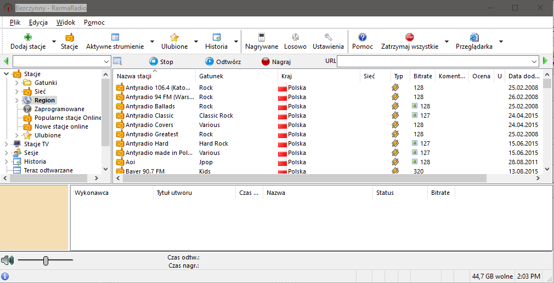The height and width of the screenshot is (283, 554).
Task: Click in the URL input field
Action: click(x=434, y=62)
